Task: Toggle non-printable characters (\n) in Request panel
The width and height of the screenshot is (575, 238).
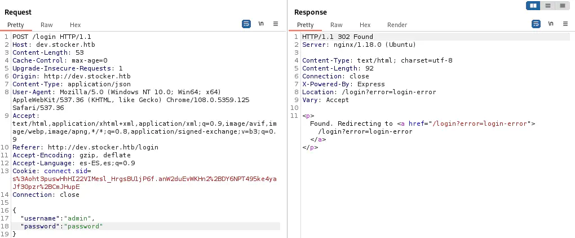Action: click(261, 24)
